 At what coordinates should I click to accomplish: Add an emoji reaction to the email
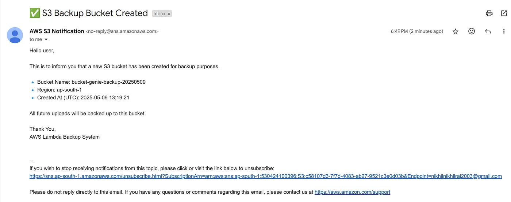(472, 31)
